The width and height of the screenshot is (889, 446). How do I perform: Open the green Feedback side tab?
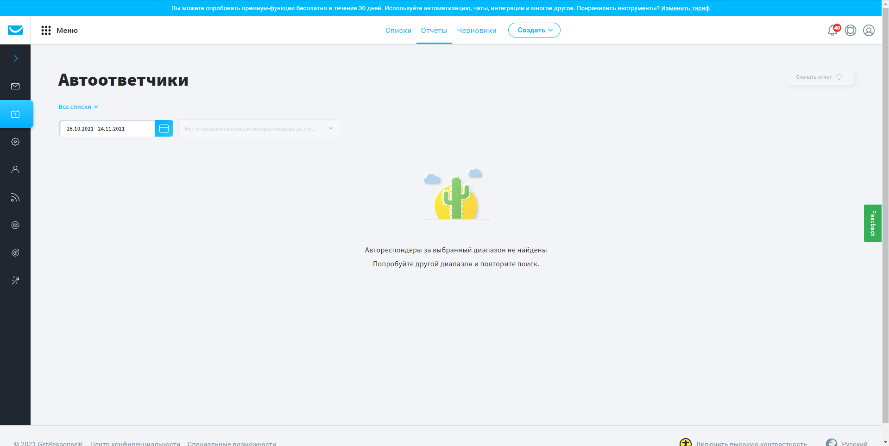pos(872,223)
